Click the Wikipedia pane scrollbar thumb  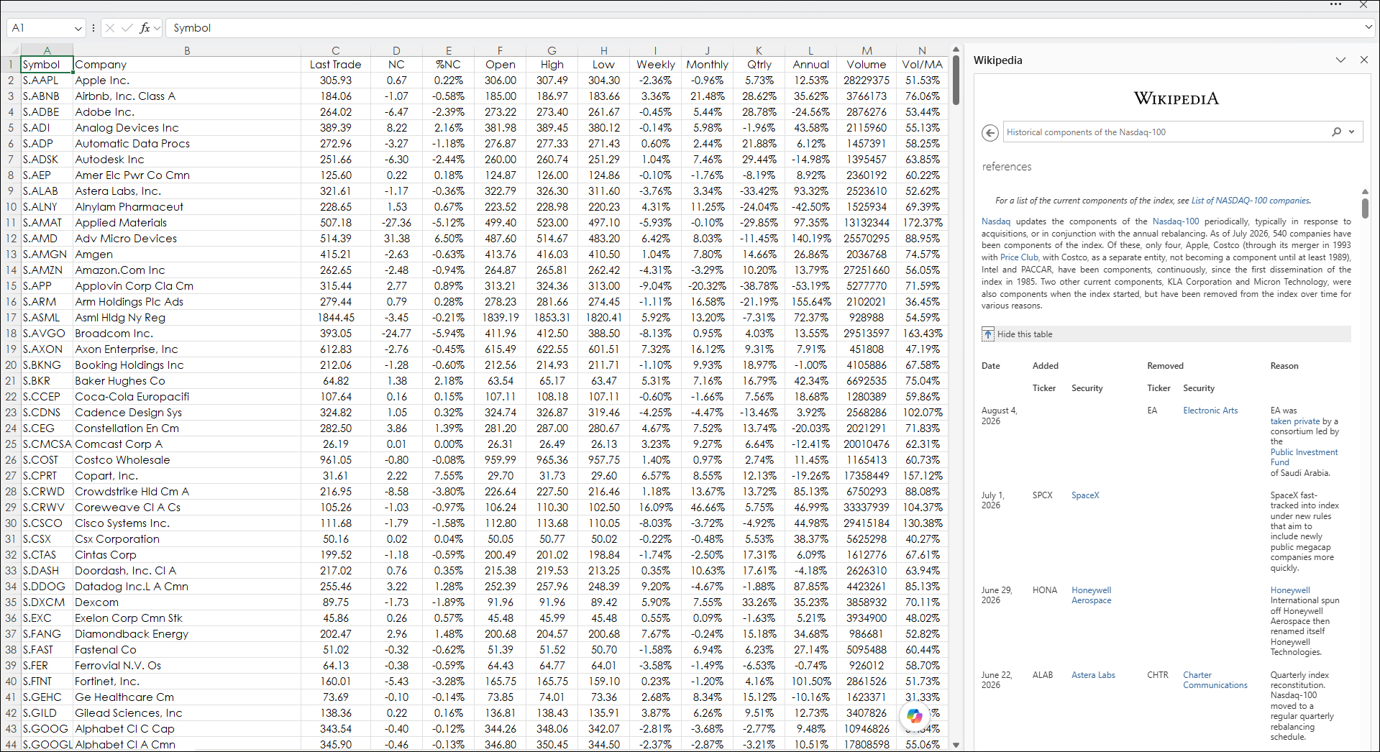point(1364,207)
